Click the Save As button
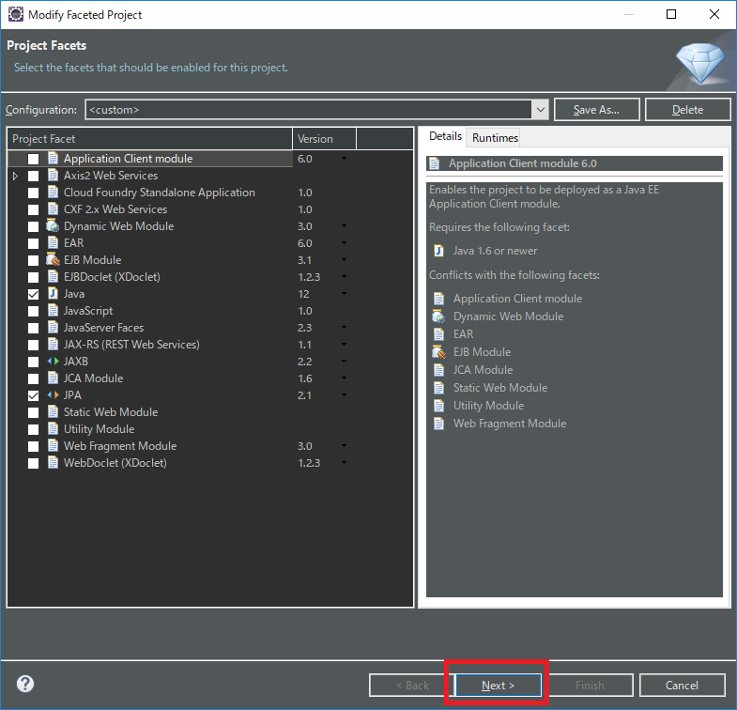Screen dimensions: 737x710 [x=596, y=110]
